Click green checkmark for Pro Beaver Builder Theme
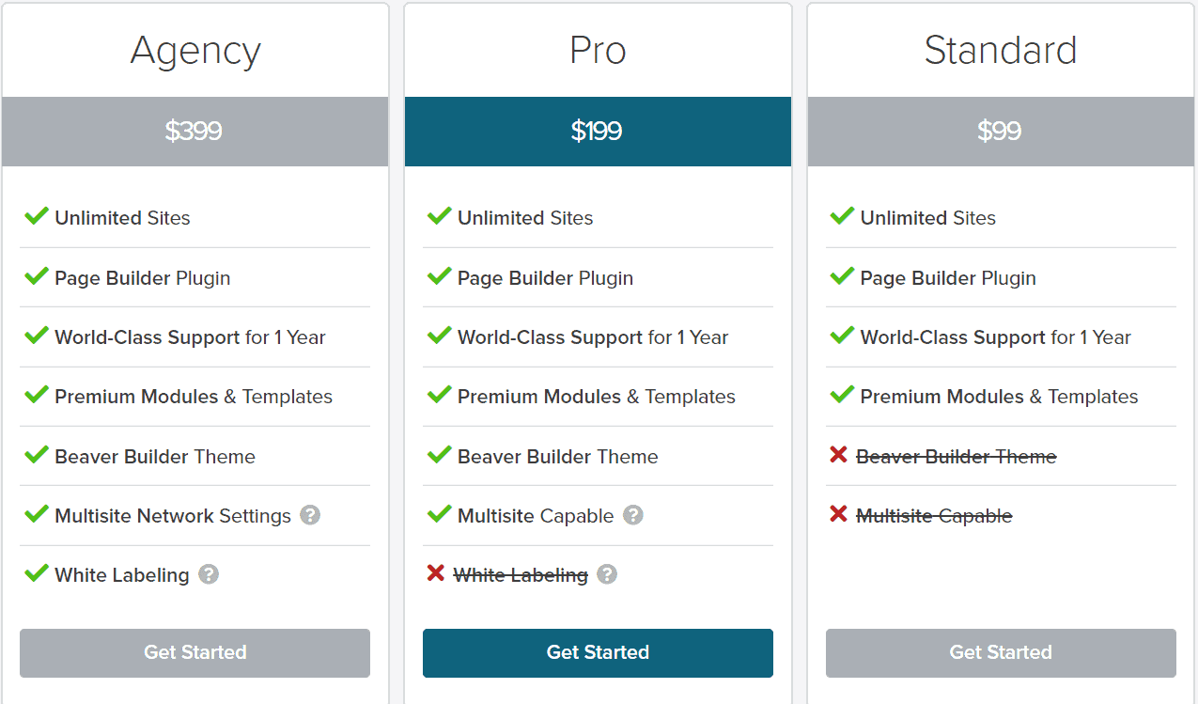The width and height of the screenshot is (1198, 704). tap(439, 455)
